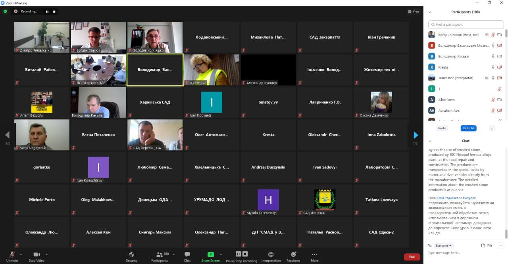Pause recording from top-left indicator
Image resolution: width=508 pixels, height=264 pixels.
47,11
